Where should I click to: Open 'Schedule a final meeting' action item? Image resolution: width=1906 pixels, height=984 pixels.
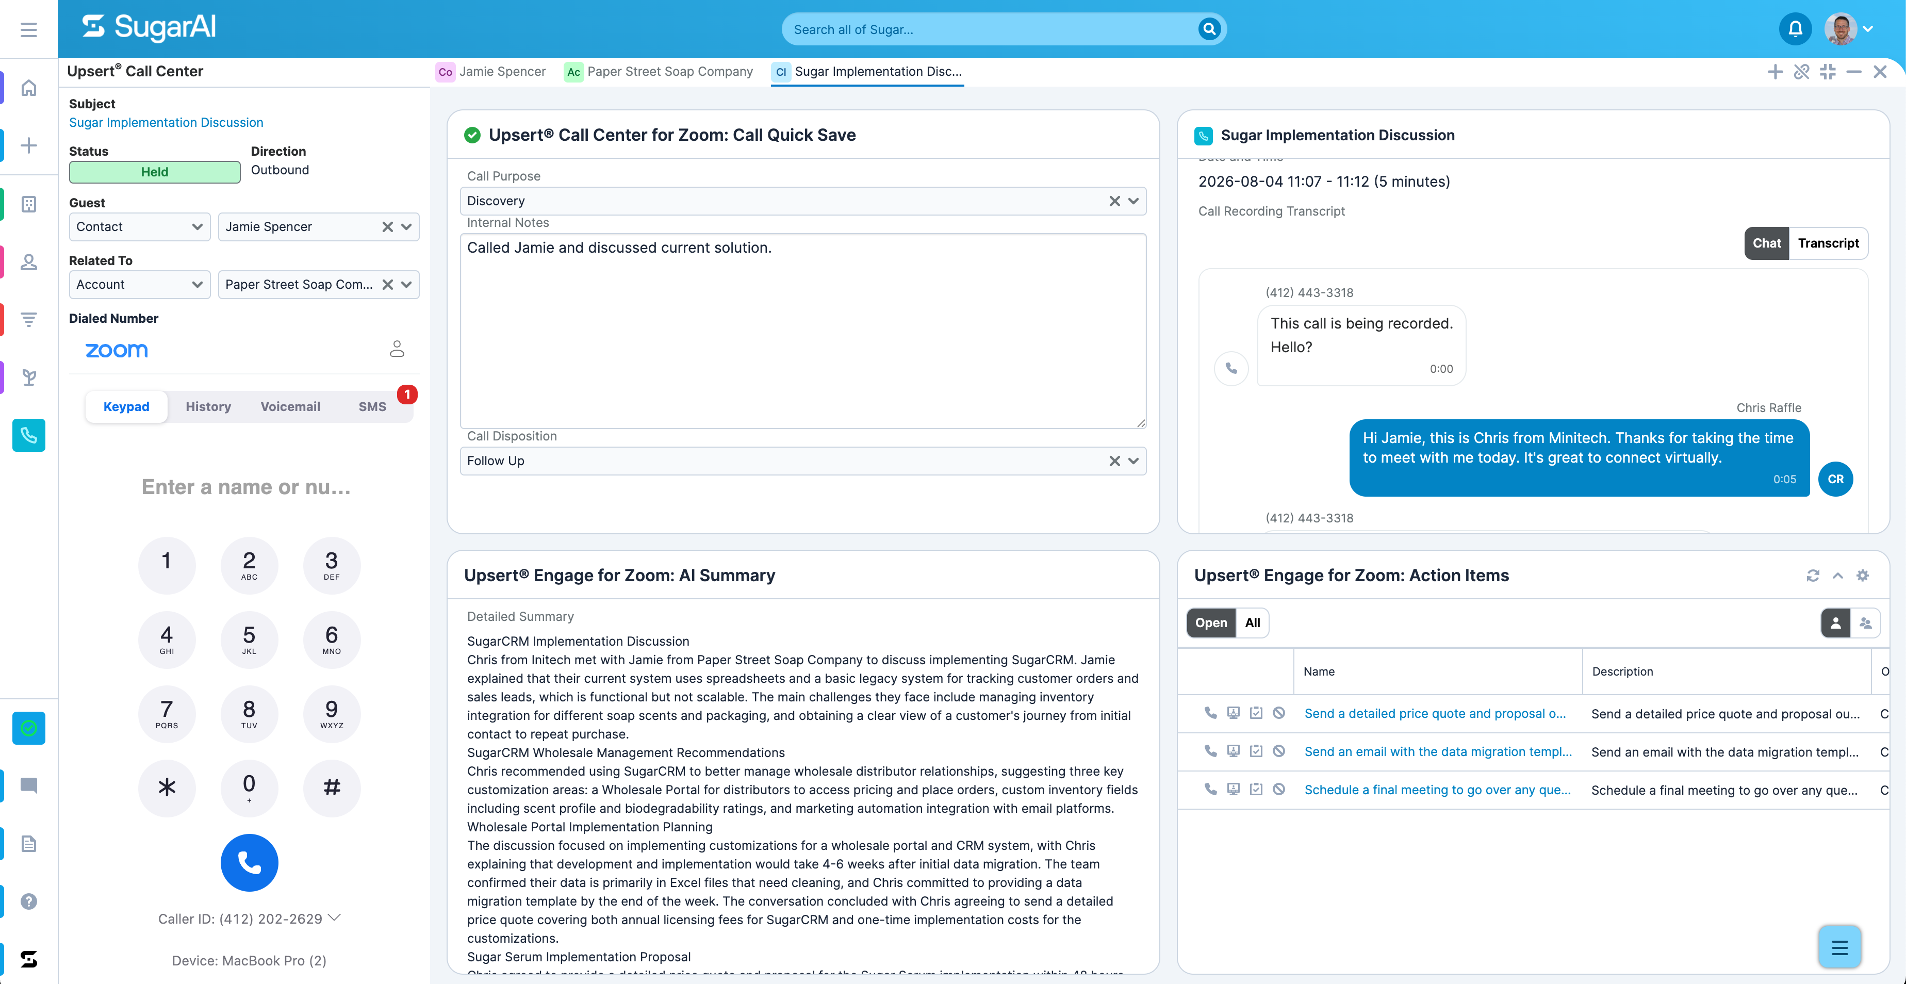1437,790
